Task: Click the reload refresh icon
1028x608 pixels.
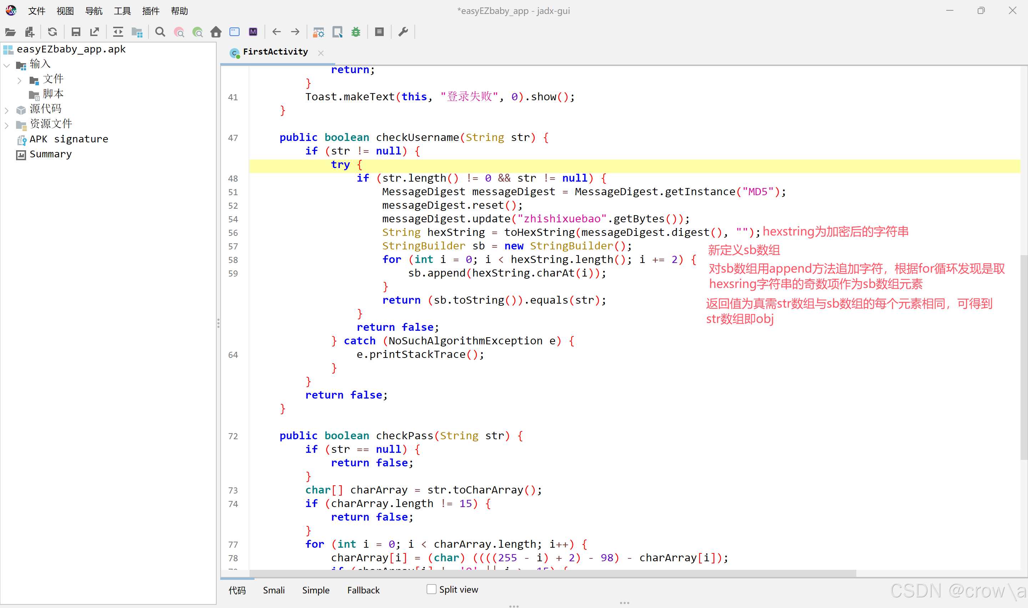Action: [x=52, y=32]
